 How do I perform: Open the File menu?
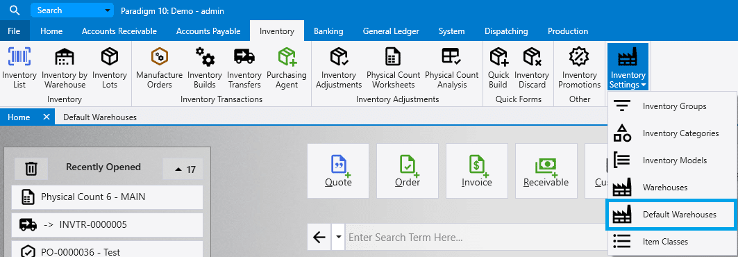pyautogui.click(x=14, y=31)
